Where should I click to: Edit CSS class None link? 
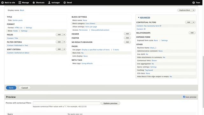click(148, 73)
